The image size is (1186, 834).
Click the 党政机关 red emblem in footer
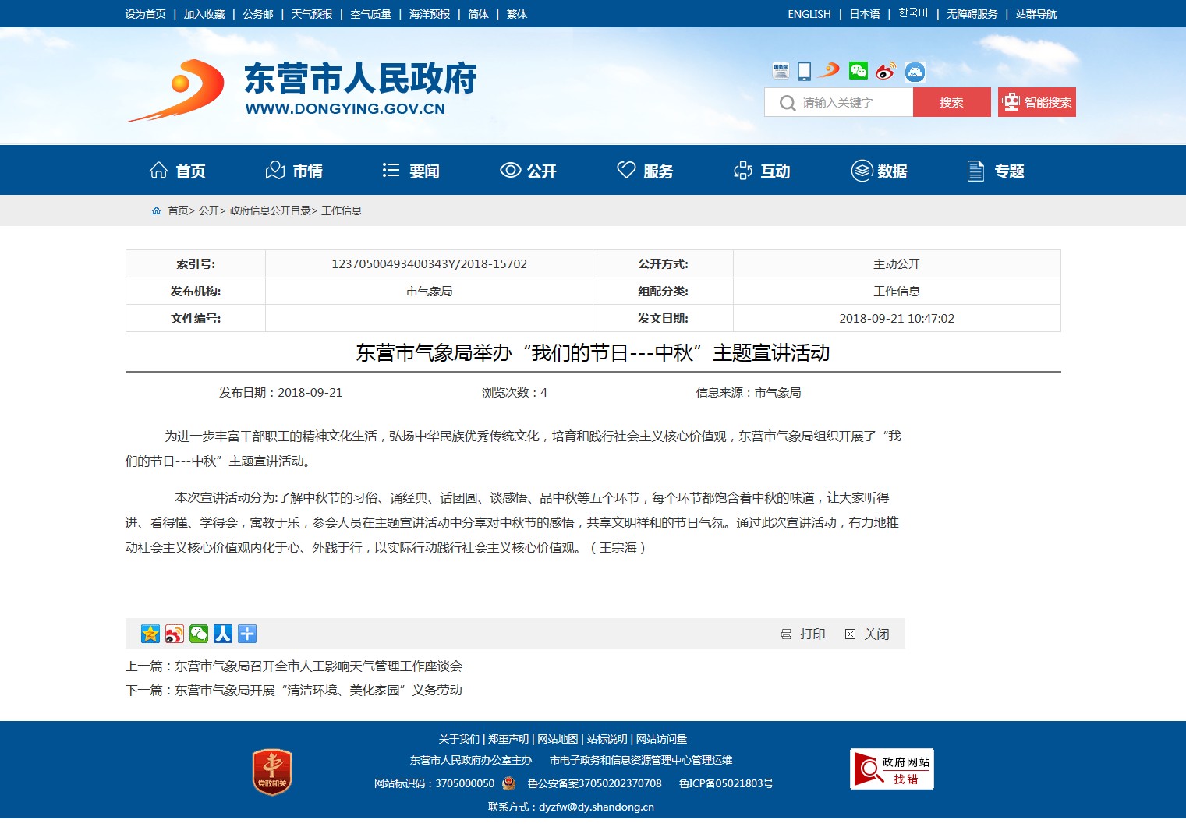coord(272,772)
